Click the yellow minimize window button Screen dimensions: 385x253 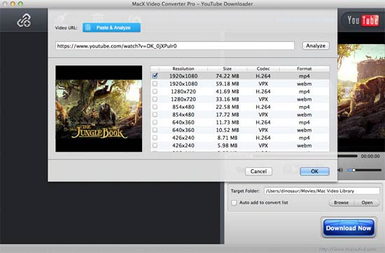click(x=13, y=3)
